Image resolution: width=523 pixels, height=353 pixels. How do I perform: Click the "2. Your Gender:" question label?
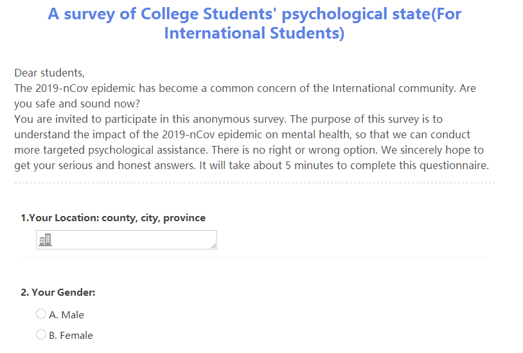coord(58,292)
